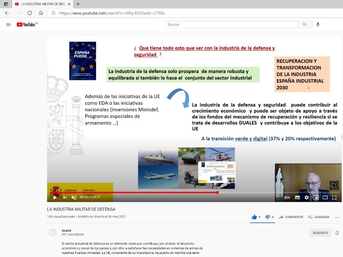Click the address bar URL
343x257 pixels.
[112, 13]
